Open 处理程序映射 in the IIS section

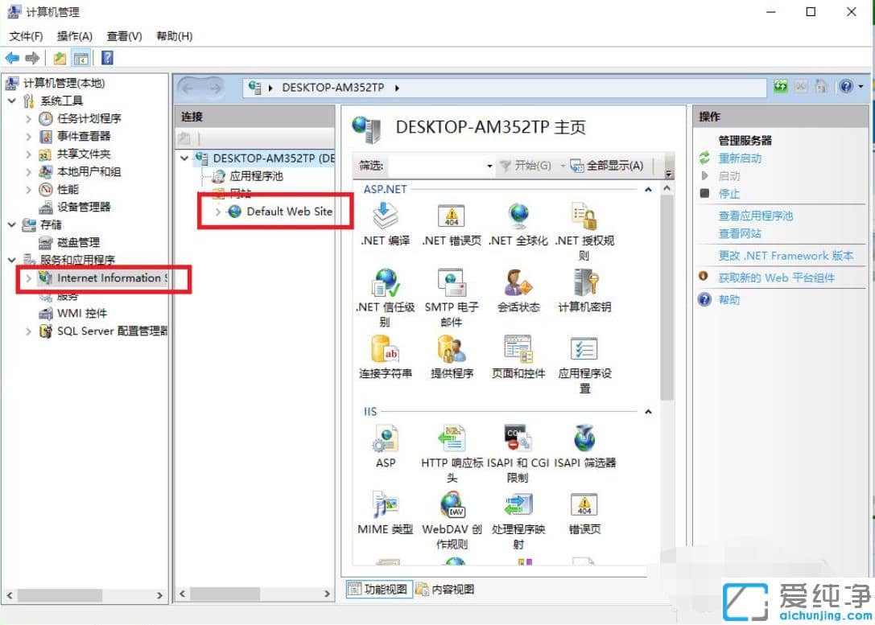[518, 507]
